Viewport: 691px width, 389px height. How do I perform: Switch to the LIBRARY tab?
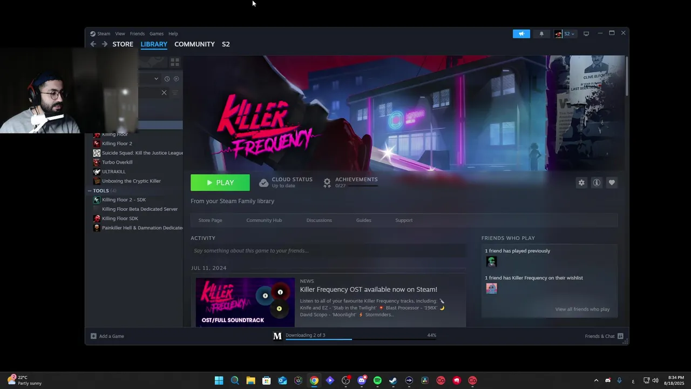tap(154, 44)
